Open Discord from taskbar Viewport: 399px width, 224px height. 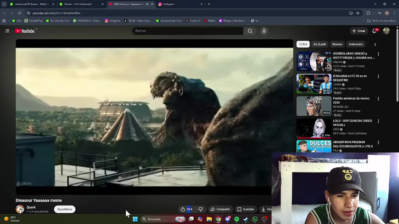tap(228, 219)
